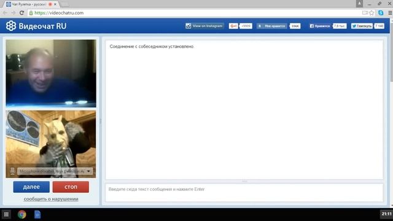393x221 pixels.
Task: Click the address bar URL videochatru.com
Action: 59,13
